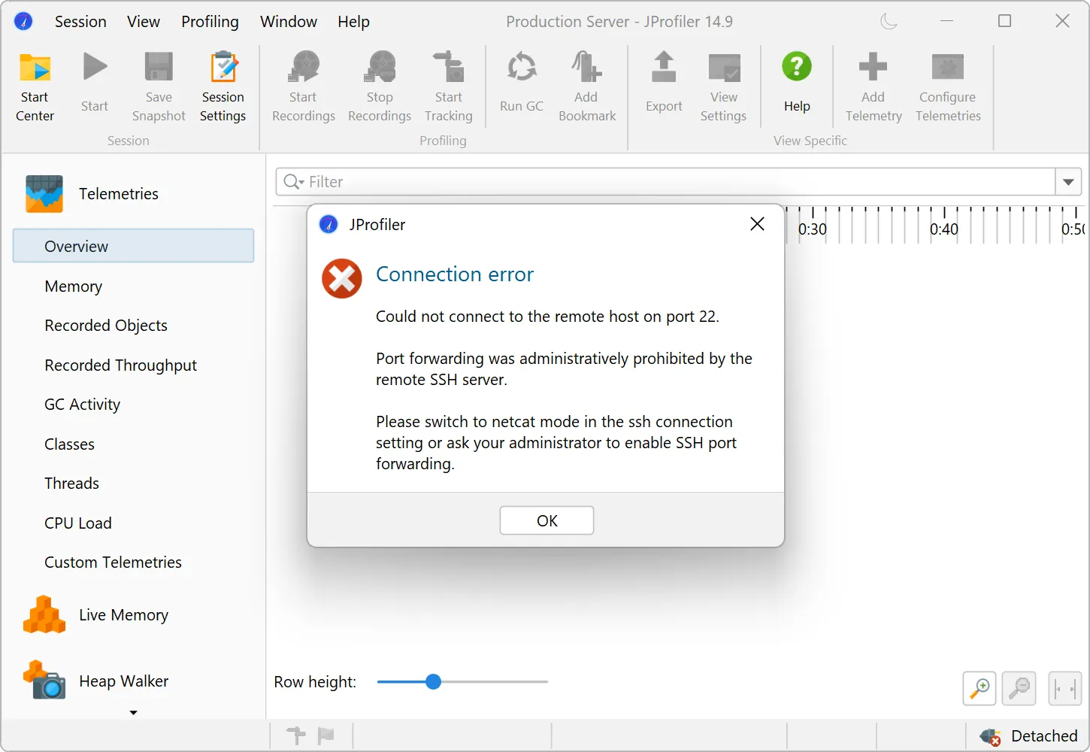Open Session Settings
The width and height of the screenshot is (1090, 752).
coord(223,86)
